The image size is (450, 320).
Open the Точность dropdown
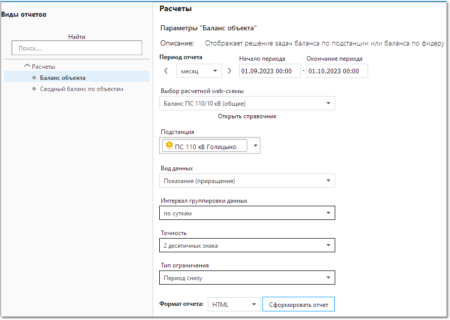point(247,245)
